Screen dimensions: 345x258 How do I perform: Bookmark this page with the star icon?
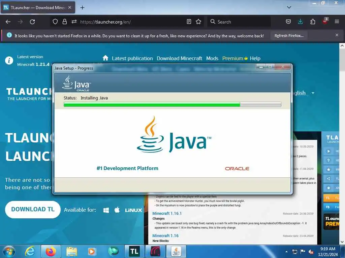(x=198, y=21)
